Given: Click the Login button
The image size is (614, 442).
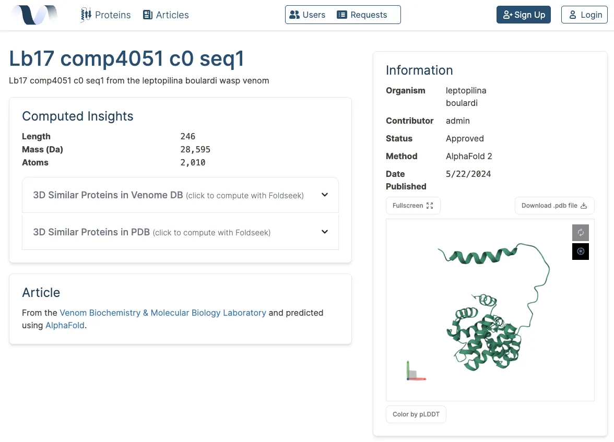Looking at the screenshot, I should pos(584,15).
